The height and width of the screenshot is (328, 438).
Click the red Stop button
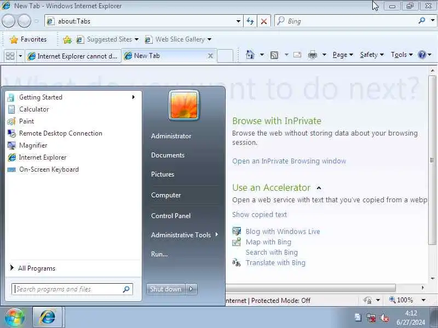point(264,21)
